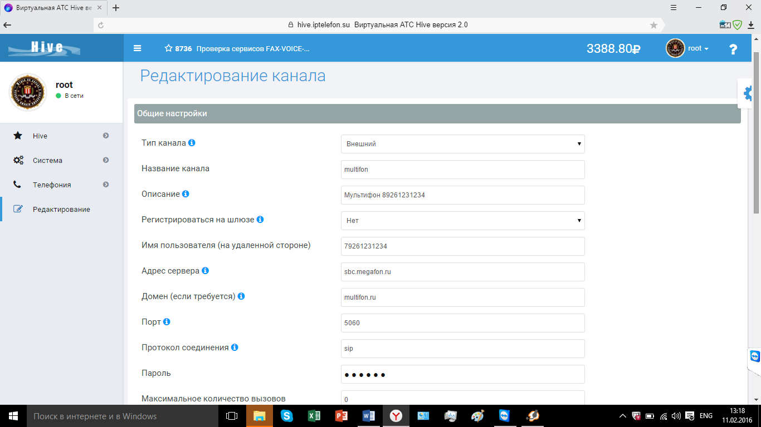Click the star icon beside task 8736
The height and width of the screenshot is (427, 761).
coord(168,48)
